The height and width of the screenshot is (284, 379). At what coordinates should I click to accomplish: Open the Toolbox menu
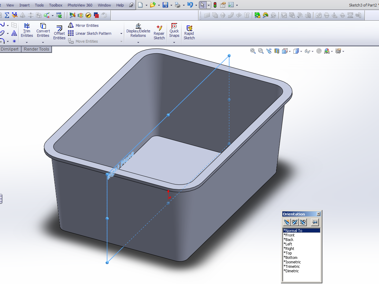click(x=56, y=5)
